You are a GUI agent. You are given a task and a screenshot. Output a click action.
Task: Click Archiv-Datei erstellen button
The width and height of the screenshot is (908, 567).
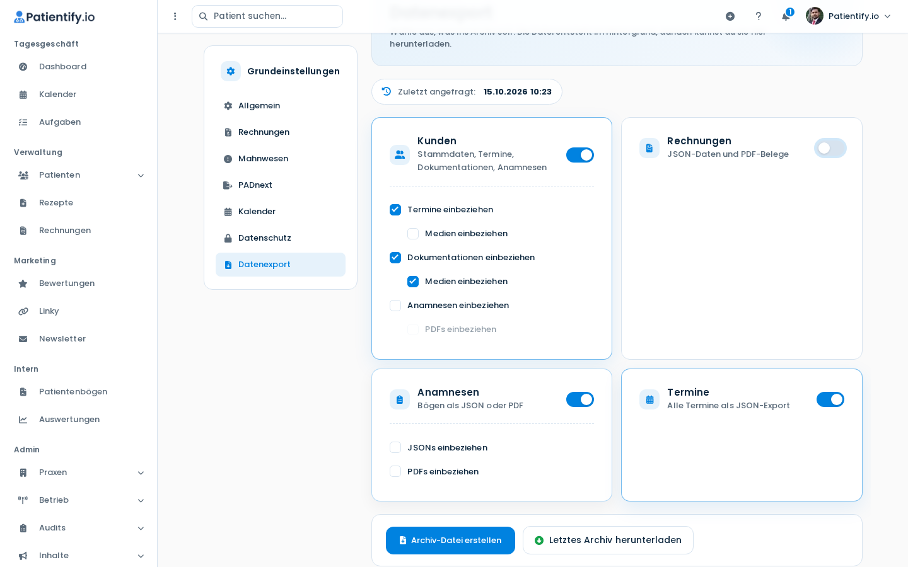(450, 541)
